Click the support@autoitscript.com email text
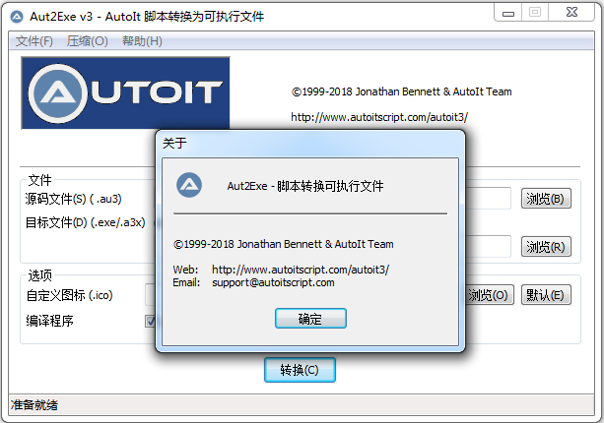 273,282
